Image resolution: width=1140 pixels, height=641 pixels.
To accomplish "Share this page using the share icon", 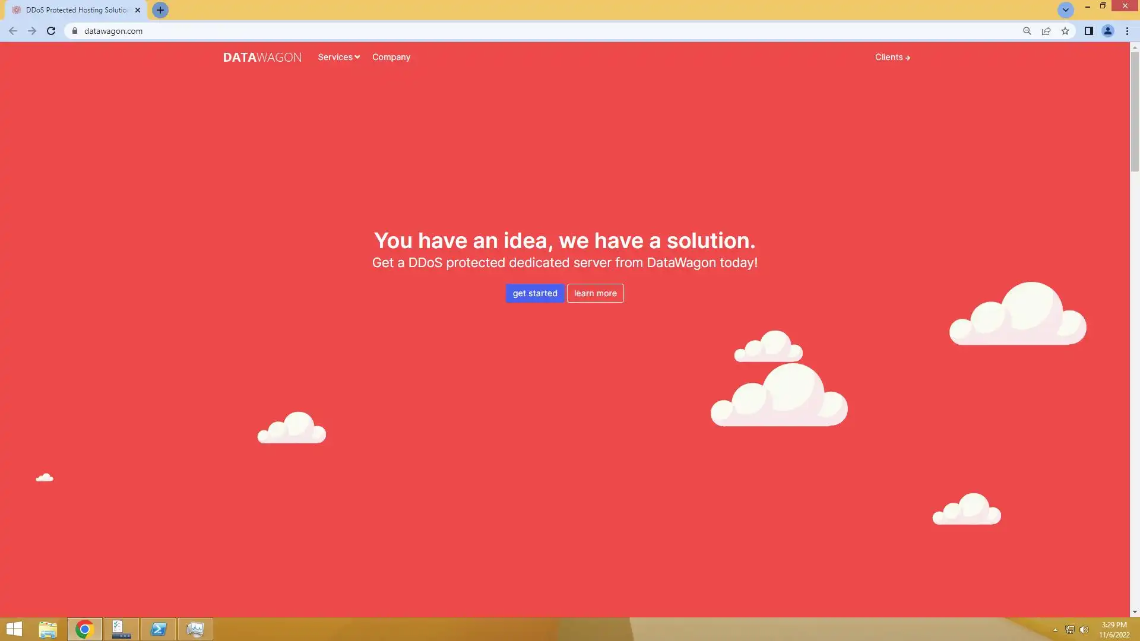I will (x=1046, y=31).
